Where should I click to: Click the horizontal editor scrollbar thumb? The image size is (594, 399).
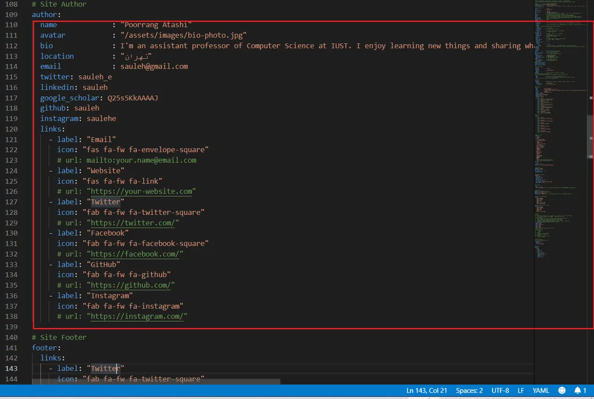[x=156, y=382]
